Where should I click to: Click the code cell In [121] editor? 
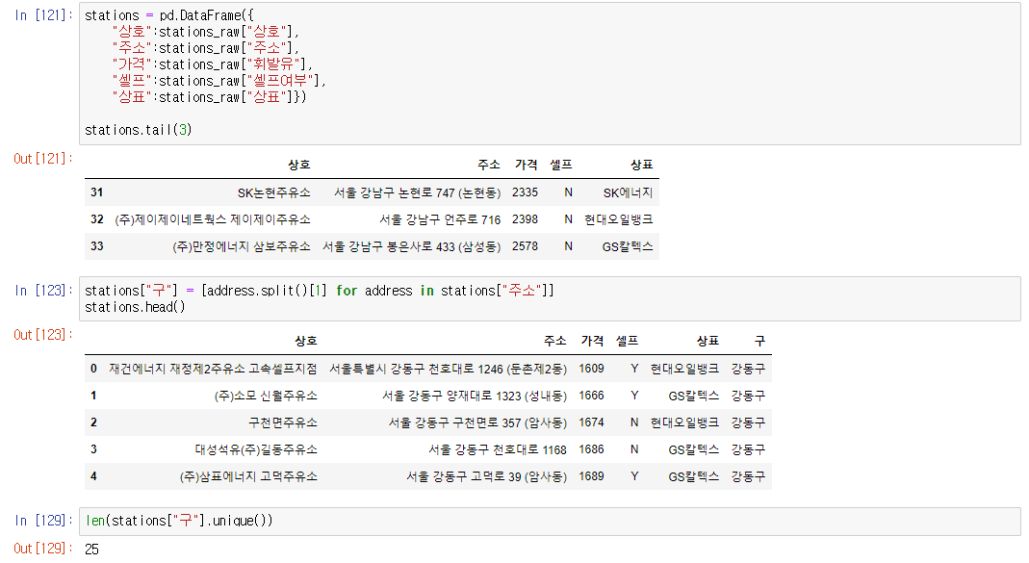(x=550, y=73)
